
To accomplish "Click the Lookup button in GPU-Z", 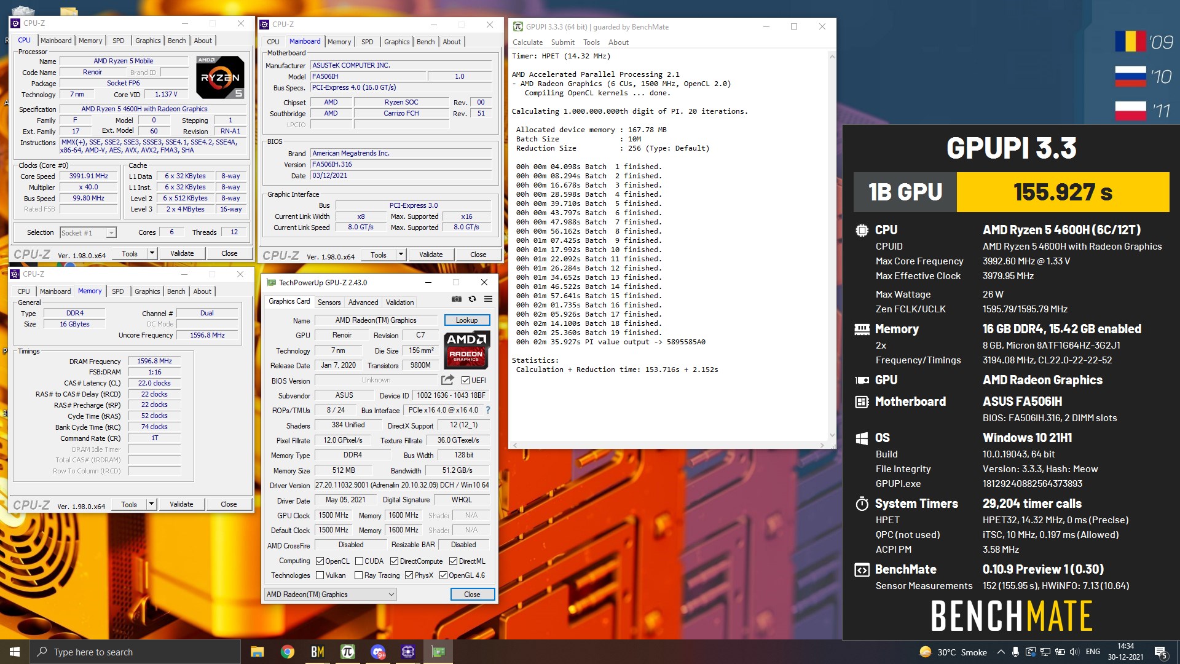I will pos(466,320).
